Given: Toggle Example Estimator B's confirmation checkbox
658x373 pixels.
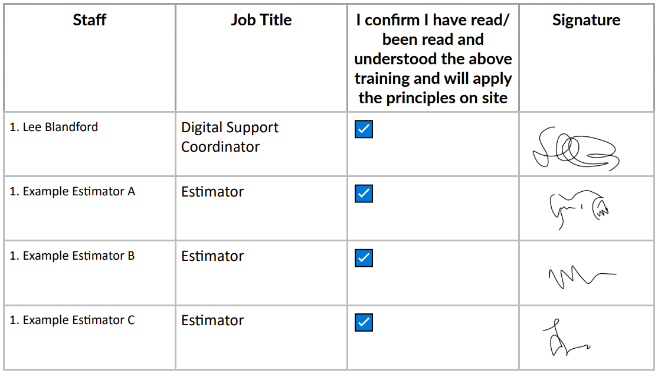Looking at the screenshot, I should click(x=364, y=258).
